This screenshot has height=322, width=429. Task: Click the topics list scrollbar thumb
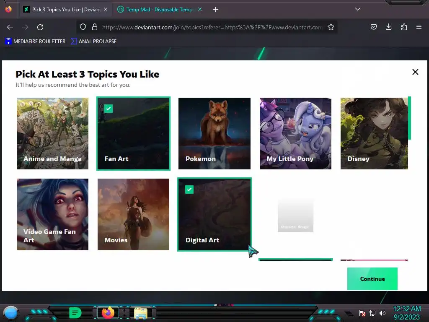pyautogui.click(x=410, y=118)
